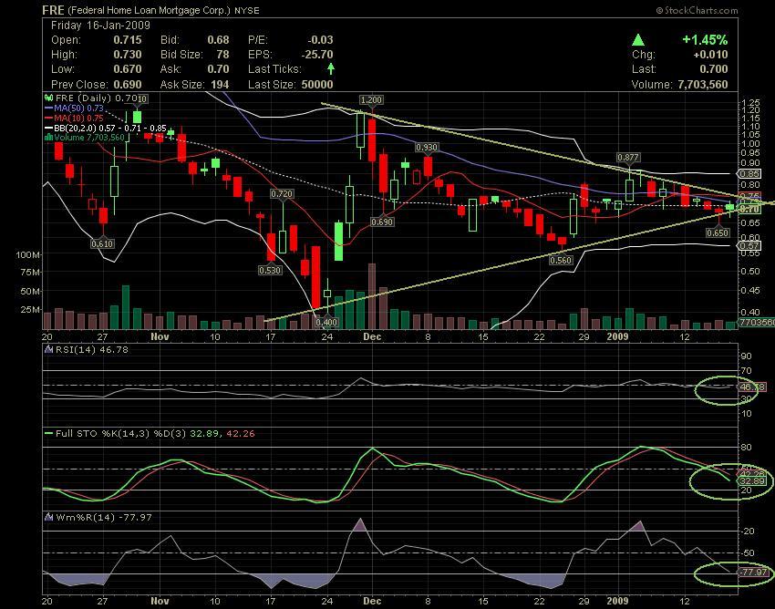
Task: Click the Bid Size value 78
Action: [x=222, y=55]
